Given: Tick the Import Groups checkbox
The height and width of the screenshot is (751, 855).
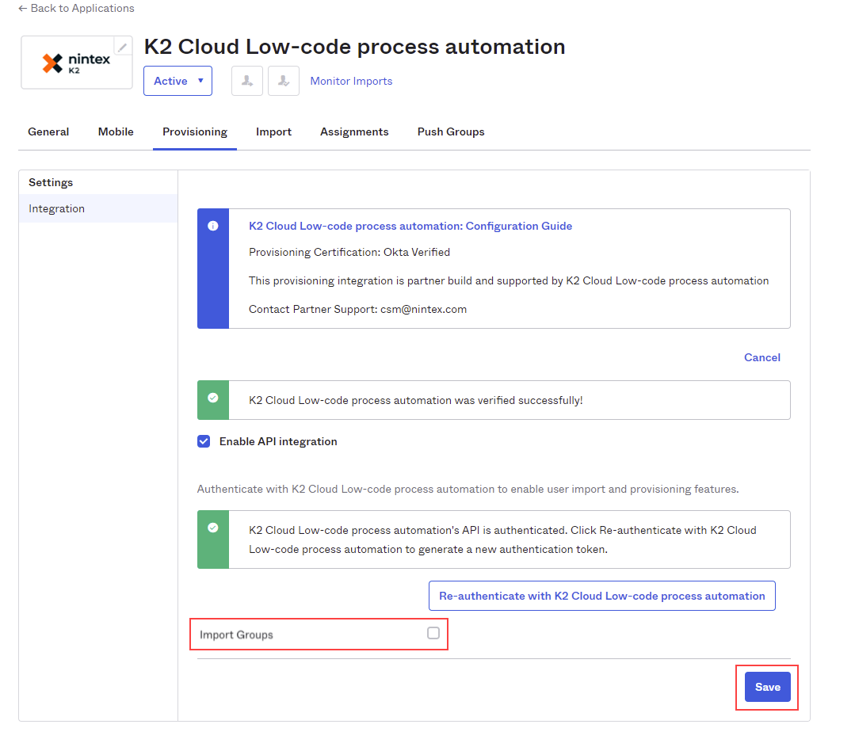Looking at the screenshot, I should (x=433, y=633).
